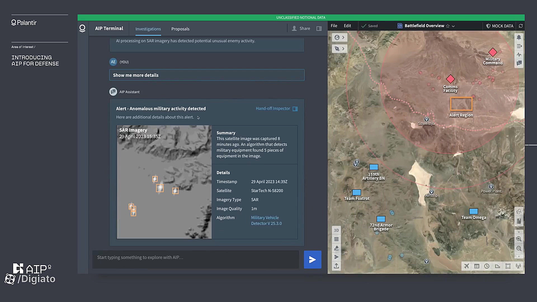Expand the Battlefield Overview title dropdown

pos(453,26)
